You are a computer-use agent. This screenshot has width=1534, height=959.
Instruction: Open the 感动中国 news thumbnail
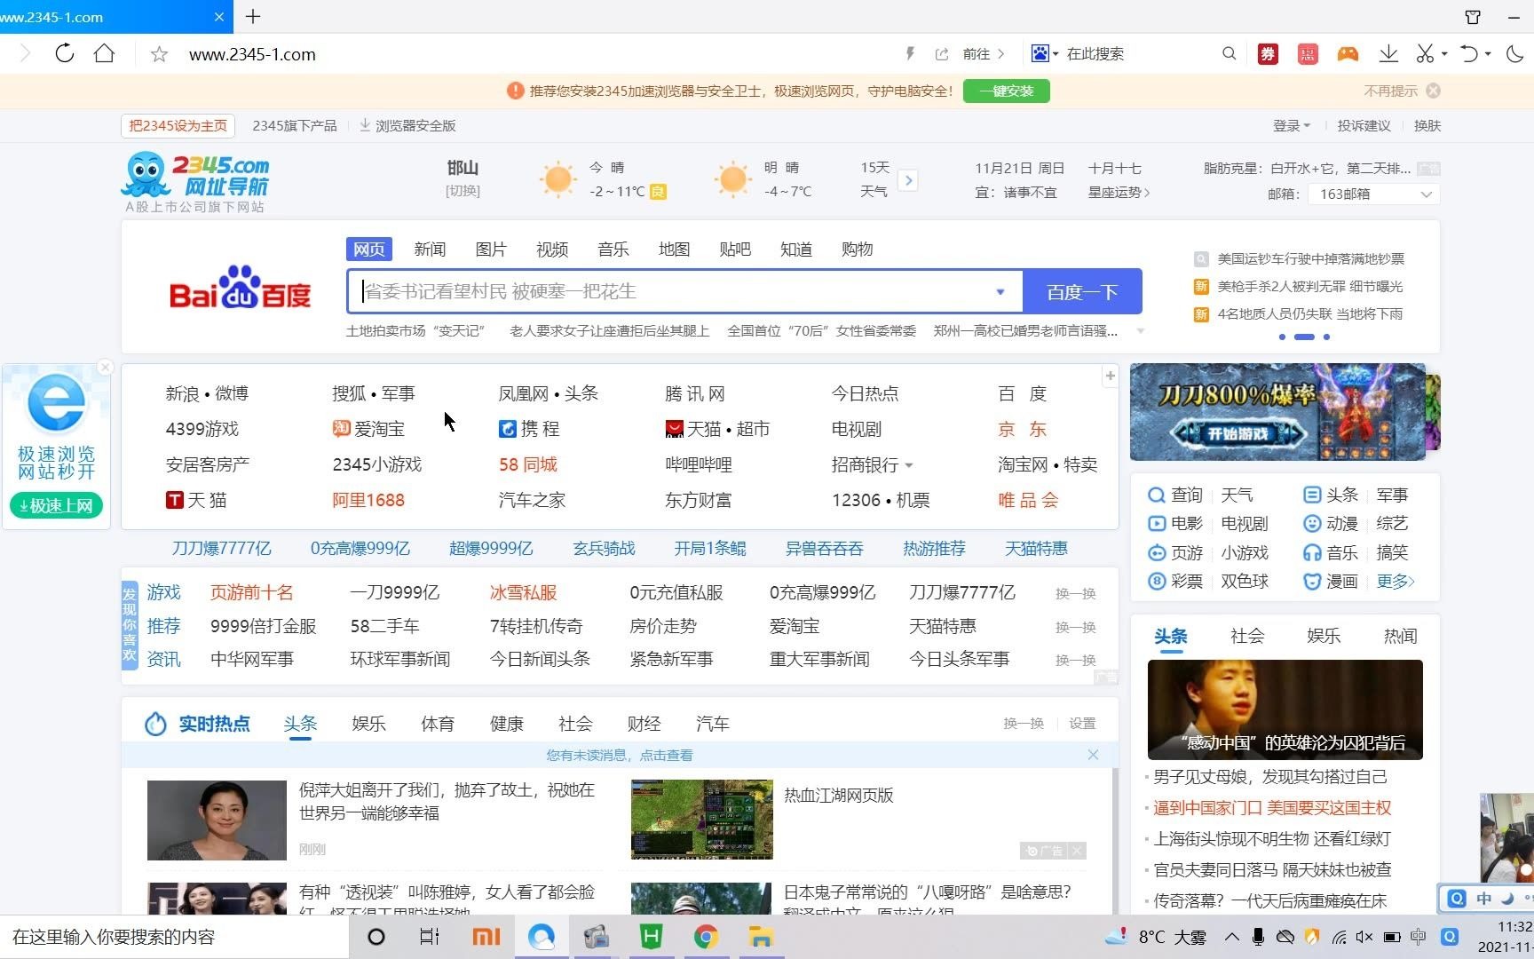point(1285,709)
